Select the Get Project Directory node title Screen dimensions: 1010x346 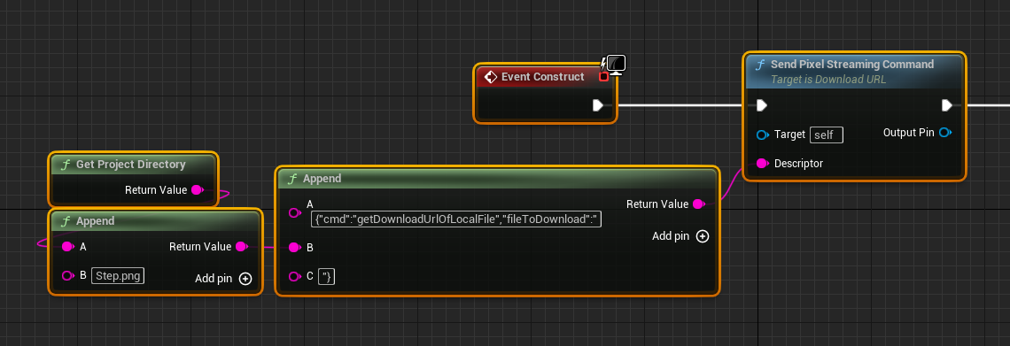point(131,164)
